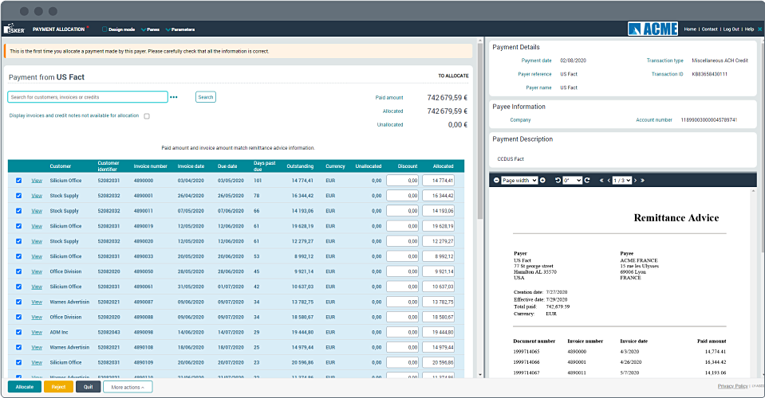The image size is (765, 398).
Task: Select the CCDUS Fact payment description
Action: (511, 159)
